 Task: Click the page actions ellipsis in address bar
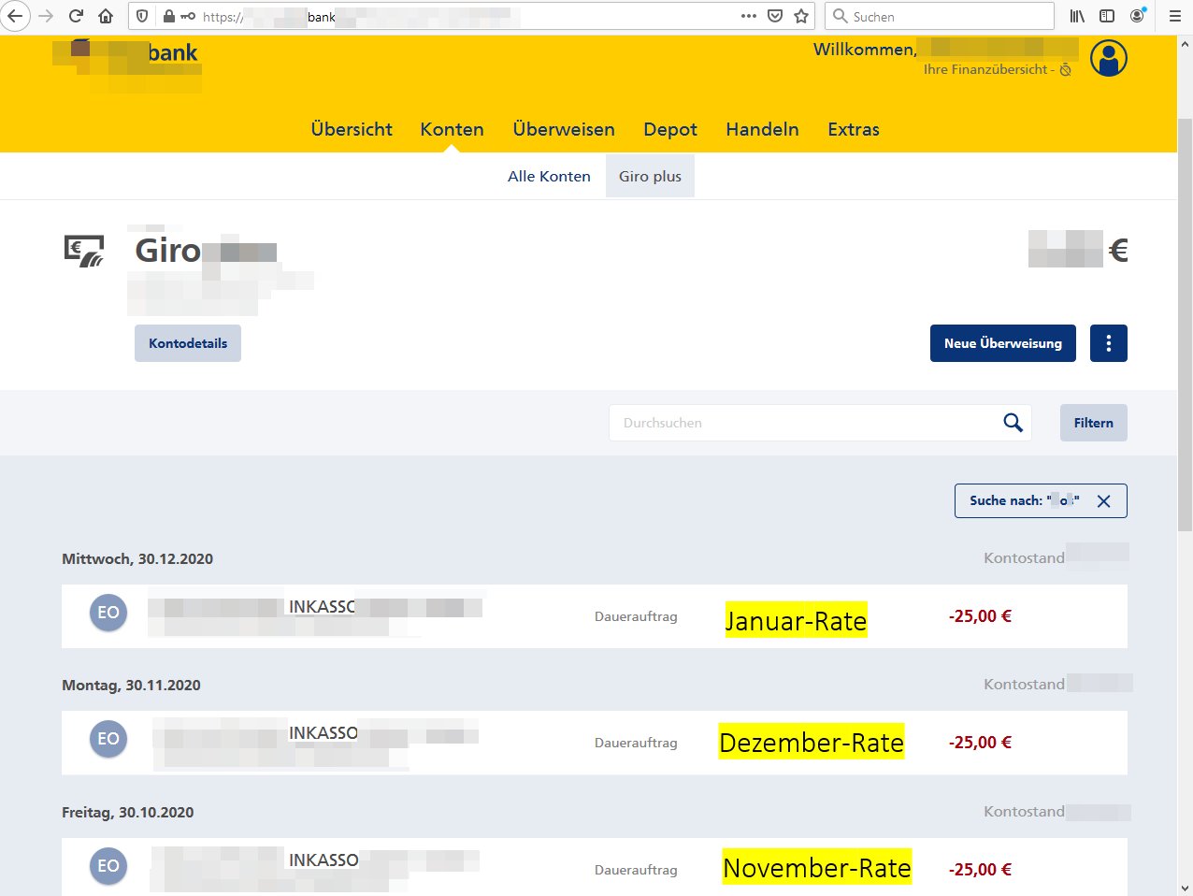click(x=748, y=16)
